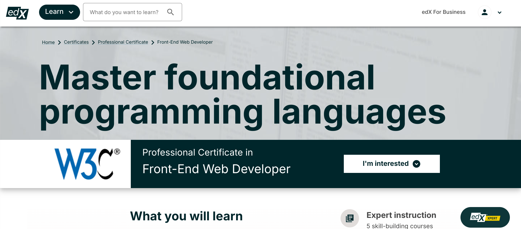The width and height of the screenshot is (521, 229).
Task: Click the Front-End Web Developer breadcrumb text
Action: pyautogui.click(x=185, y=42)
